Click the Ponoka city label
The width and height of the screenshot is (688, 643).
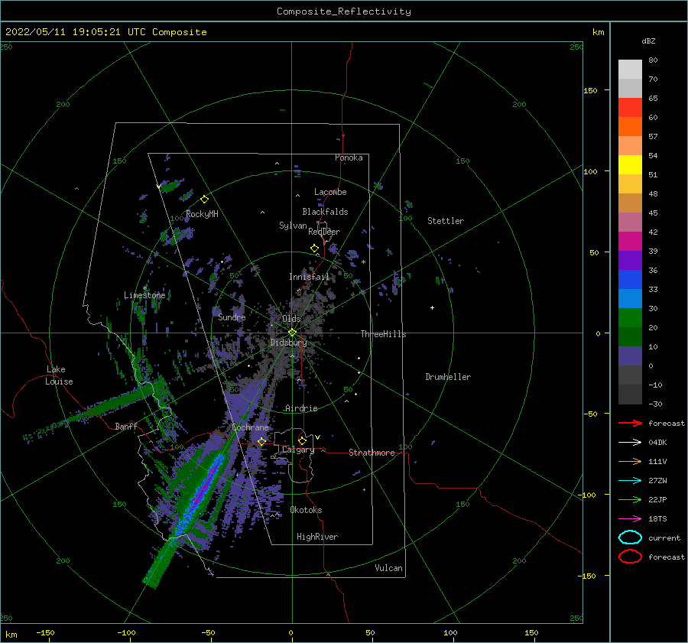coord(349,158)
